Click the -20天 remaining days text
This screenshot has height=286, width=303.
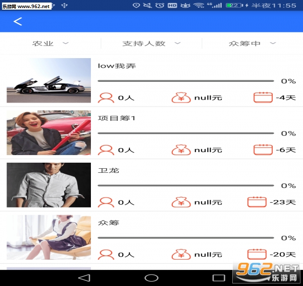(x=283, y=255)
